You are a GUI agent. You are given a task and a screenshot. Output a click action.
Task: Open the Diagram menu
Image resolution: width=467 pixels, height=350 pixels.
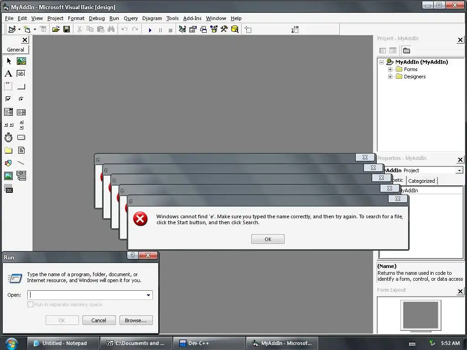[x=152, y=18]
